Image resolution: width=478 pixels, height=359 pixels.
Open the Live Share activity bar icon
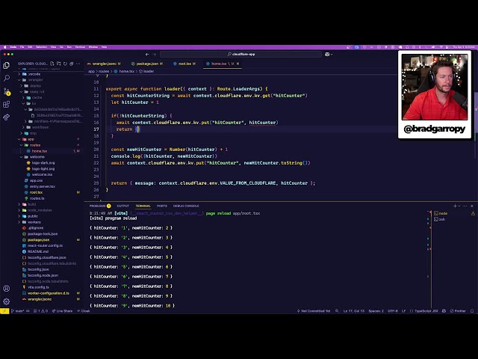(7, 117)
